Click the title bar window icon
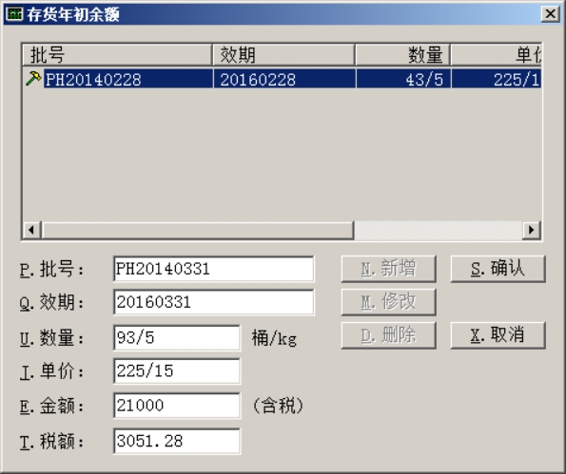Image resolution: width=566 pixels, height=474 pixels. click(x=14, y=13)
